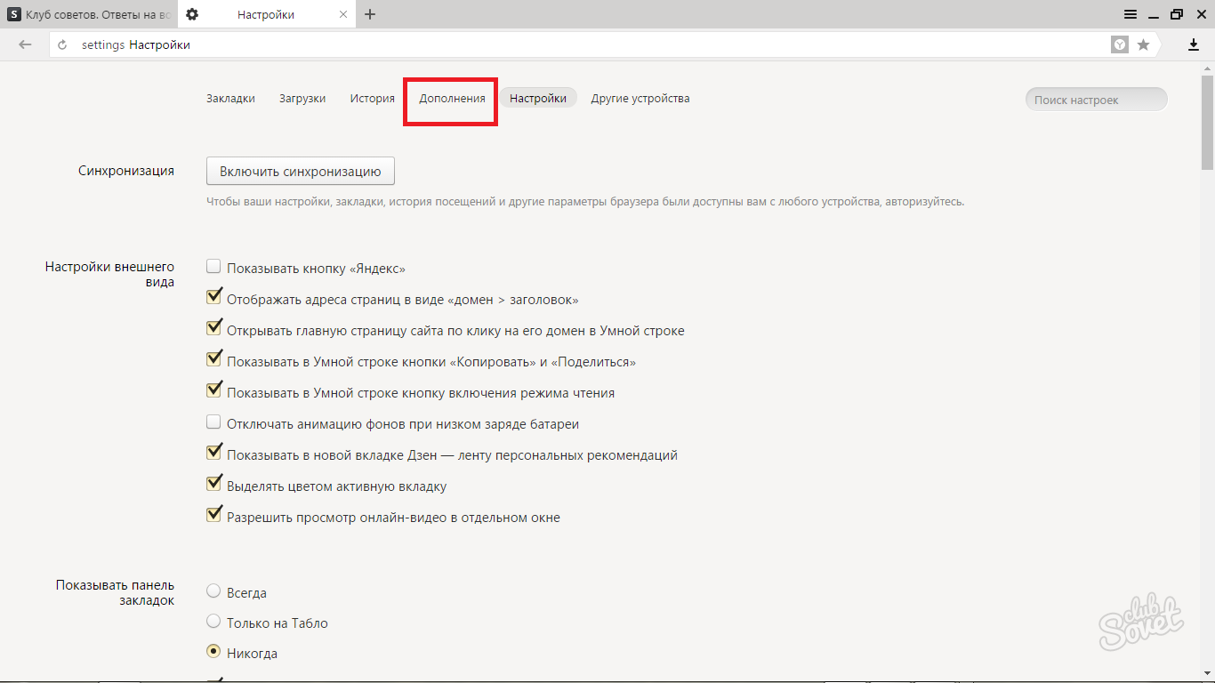
Task: Open the Загрузки section
Action: tap(302, 99)
